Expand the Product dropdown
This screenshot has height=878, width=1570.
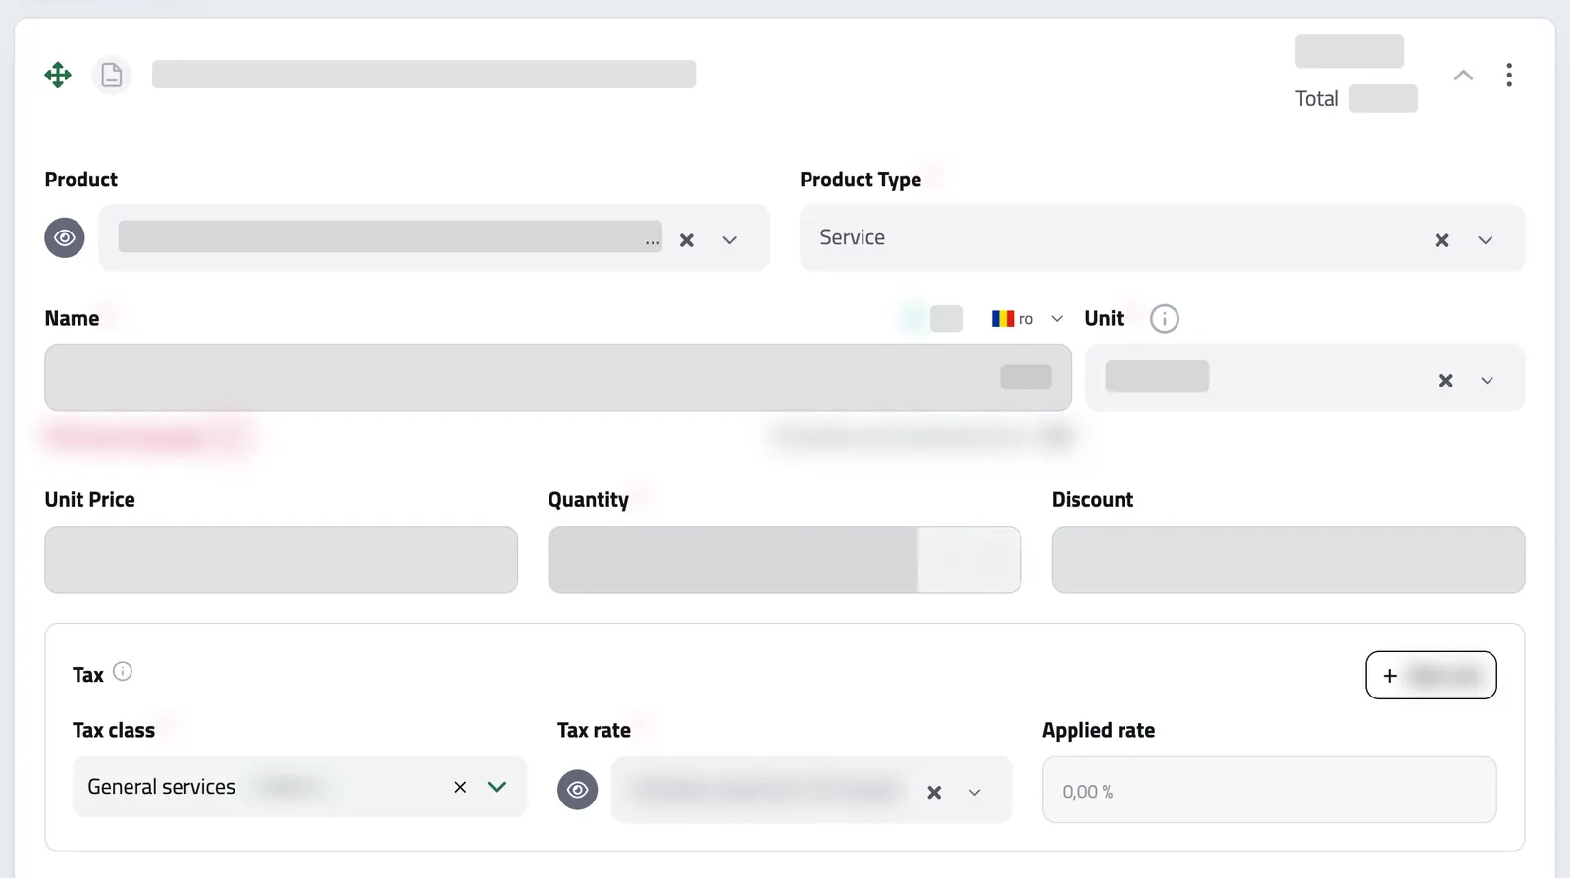point(729,240)
